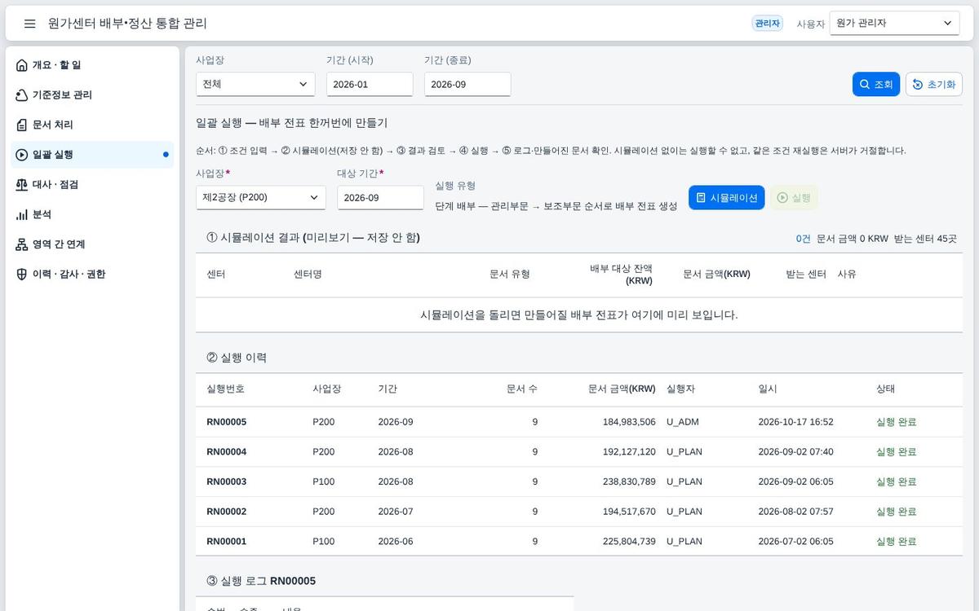
Task: Click timestamp 2026-07-02 06:05
Action: [795, 541]
